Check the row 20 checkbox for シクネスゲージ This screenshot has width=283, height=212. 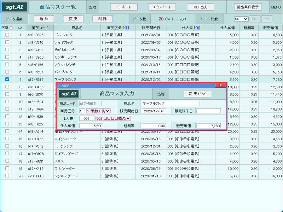7,176
